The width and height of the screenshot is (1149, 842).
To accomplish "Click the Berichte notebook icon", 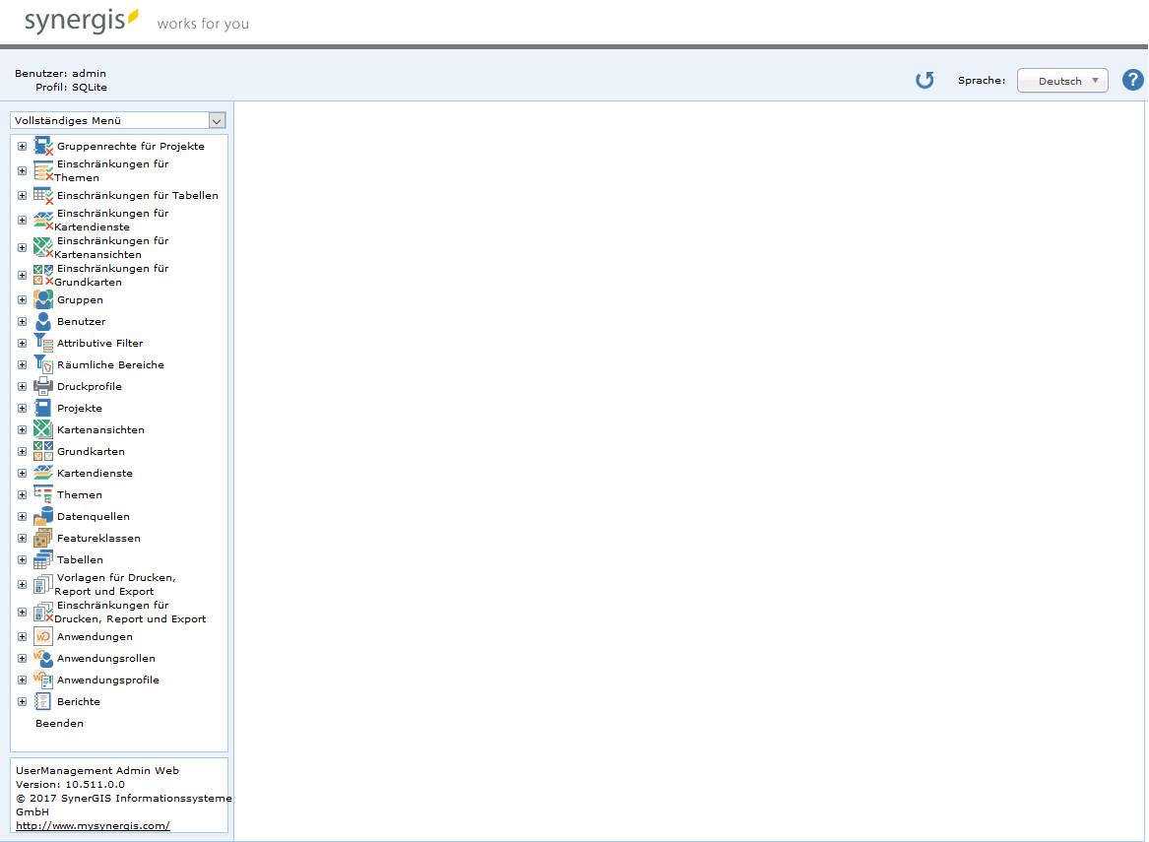I will [x=43, y=702].
